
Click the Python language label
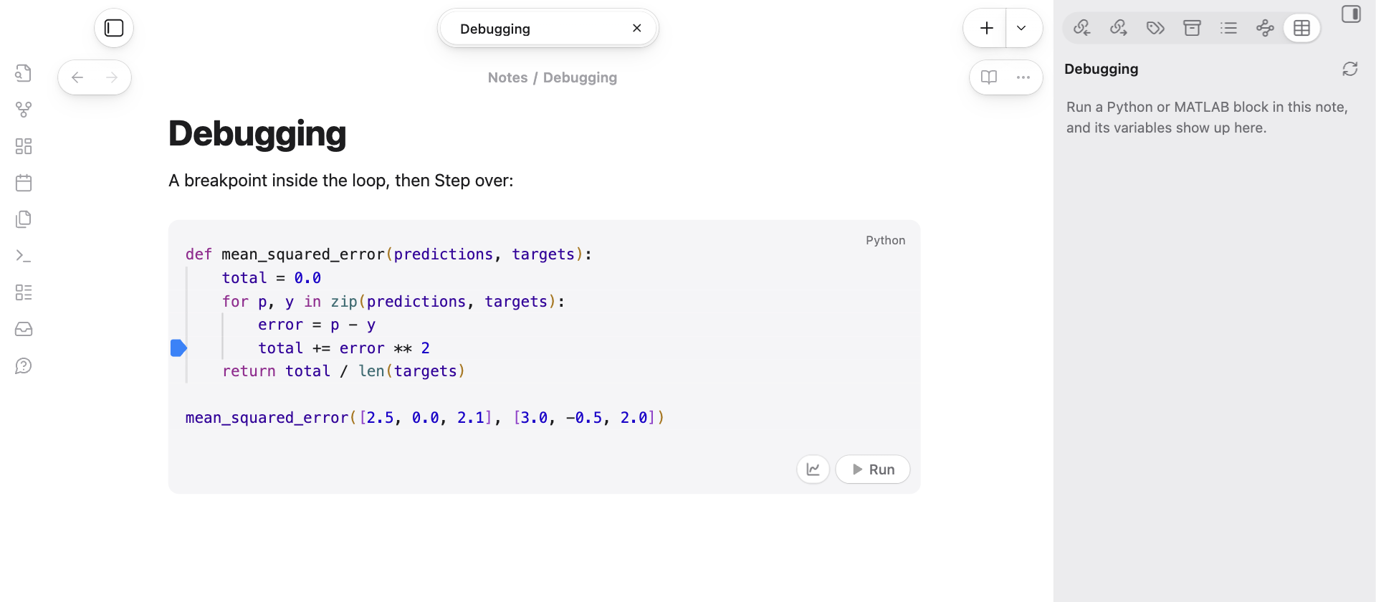[885, 240]
